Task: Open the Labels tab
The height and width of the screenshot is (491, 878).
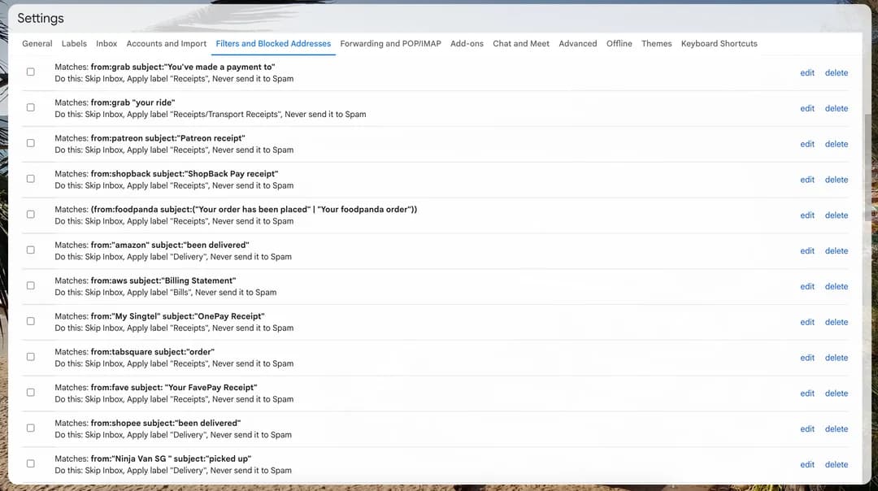Action: [x=74, y=43]
